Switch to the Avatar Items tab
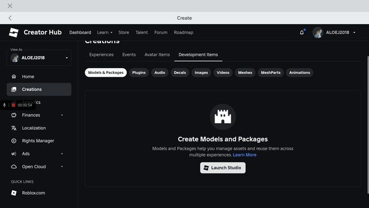Image resolution: width=369 pixels, height=208 pixels. 157,55
